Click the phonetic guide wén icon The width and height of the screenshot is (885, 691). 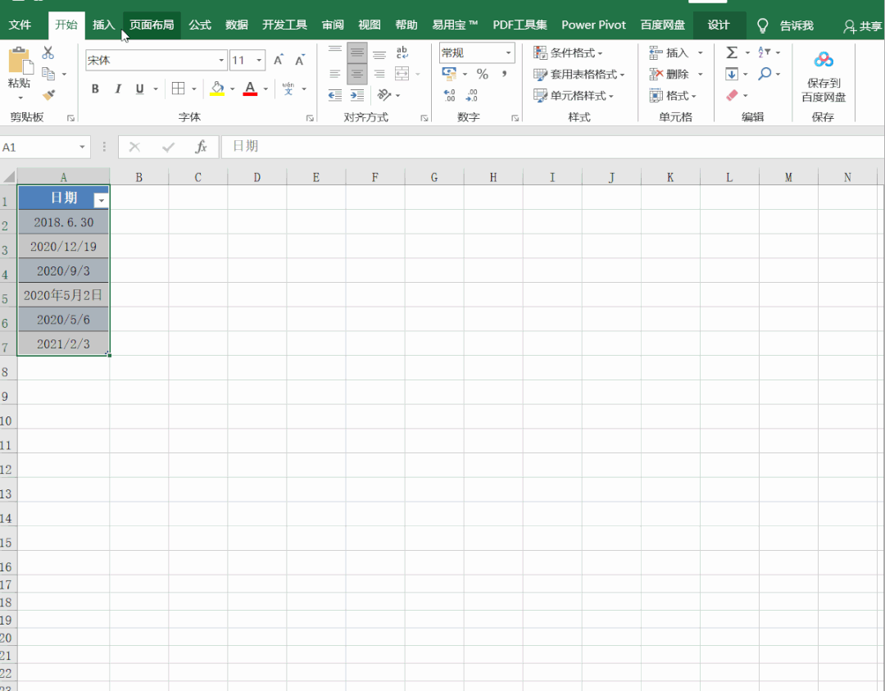(x=288, y=89)
